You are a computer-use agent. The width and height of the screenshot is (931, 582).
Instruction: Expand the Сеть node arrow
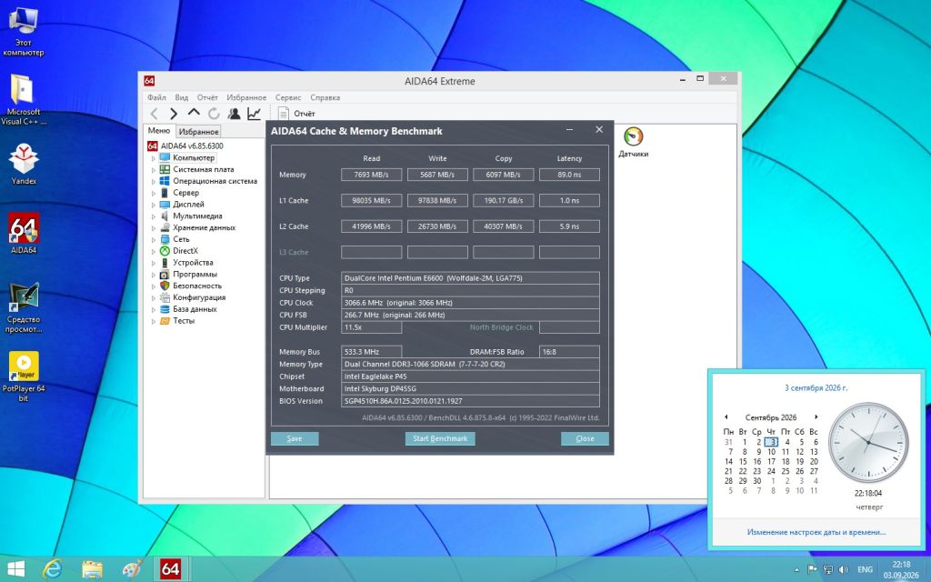point(153,240)
